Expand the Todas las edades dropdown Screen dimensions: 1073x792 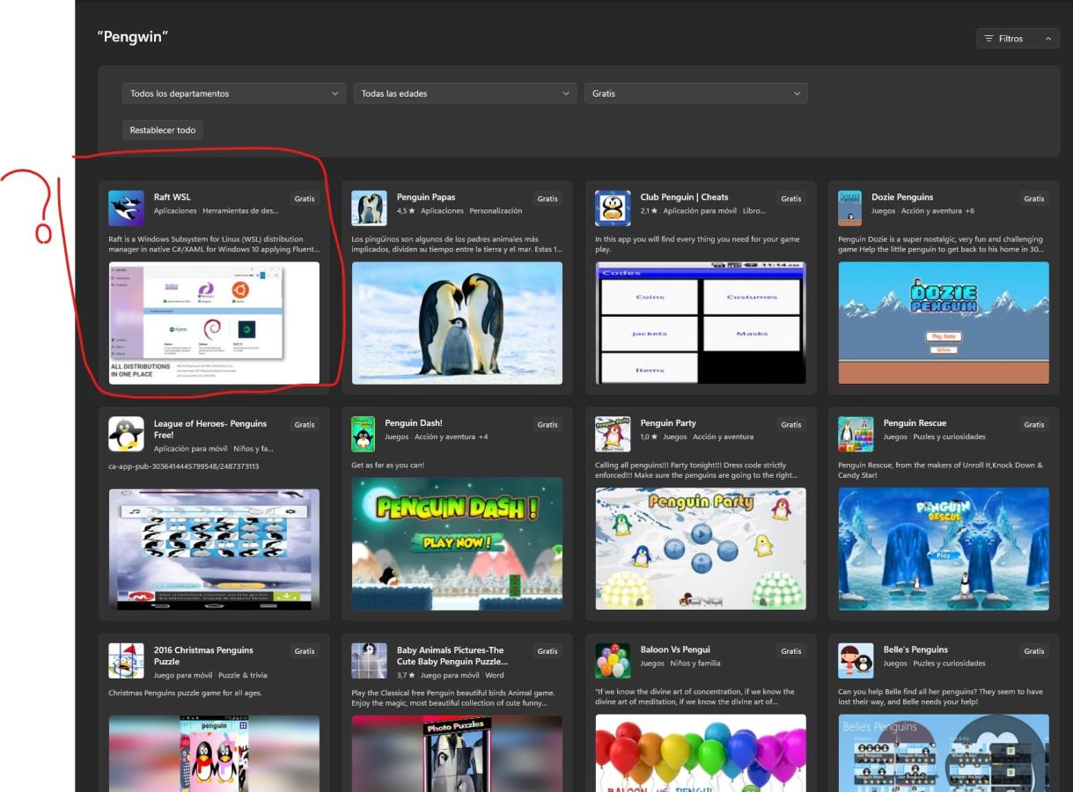(x=465, y=93)
